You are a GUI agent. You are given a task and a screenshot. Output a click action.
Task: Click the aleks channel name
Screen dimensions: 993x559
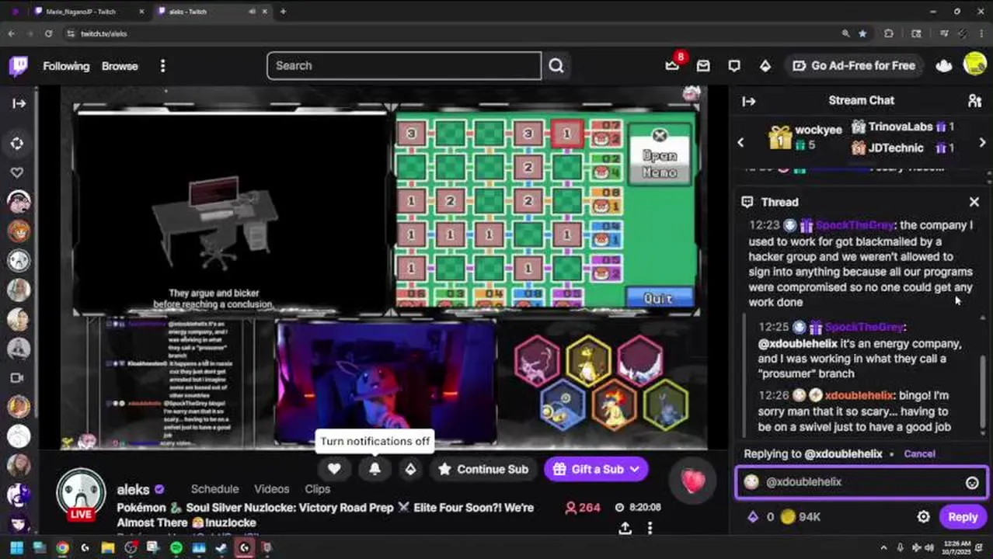point(133,490)
